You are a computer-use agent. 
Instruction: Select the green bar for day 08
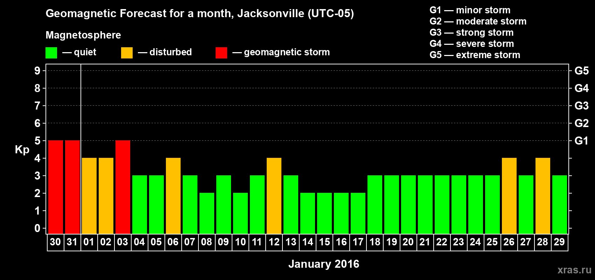(207, 213)
